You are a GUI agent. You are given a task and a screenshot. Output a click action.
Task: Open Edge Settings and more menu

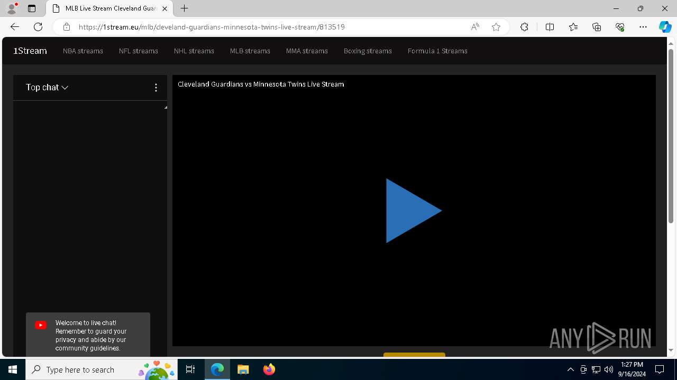643,27
